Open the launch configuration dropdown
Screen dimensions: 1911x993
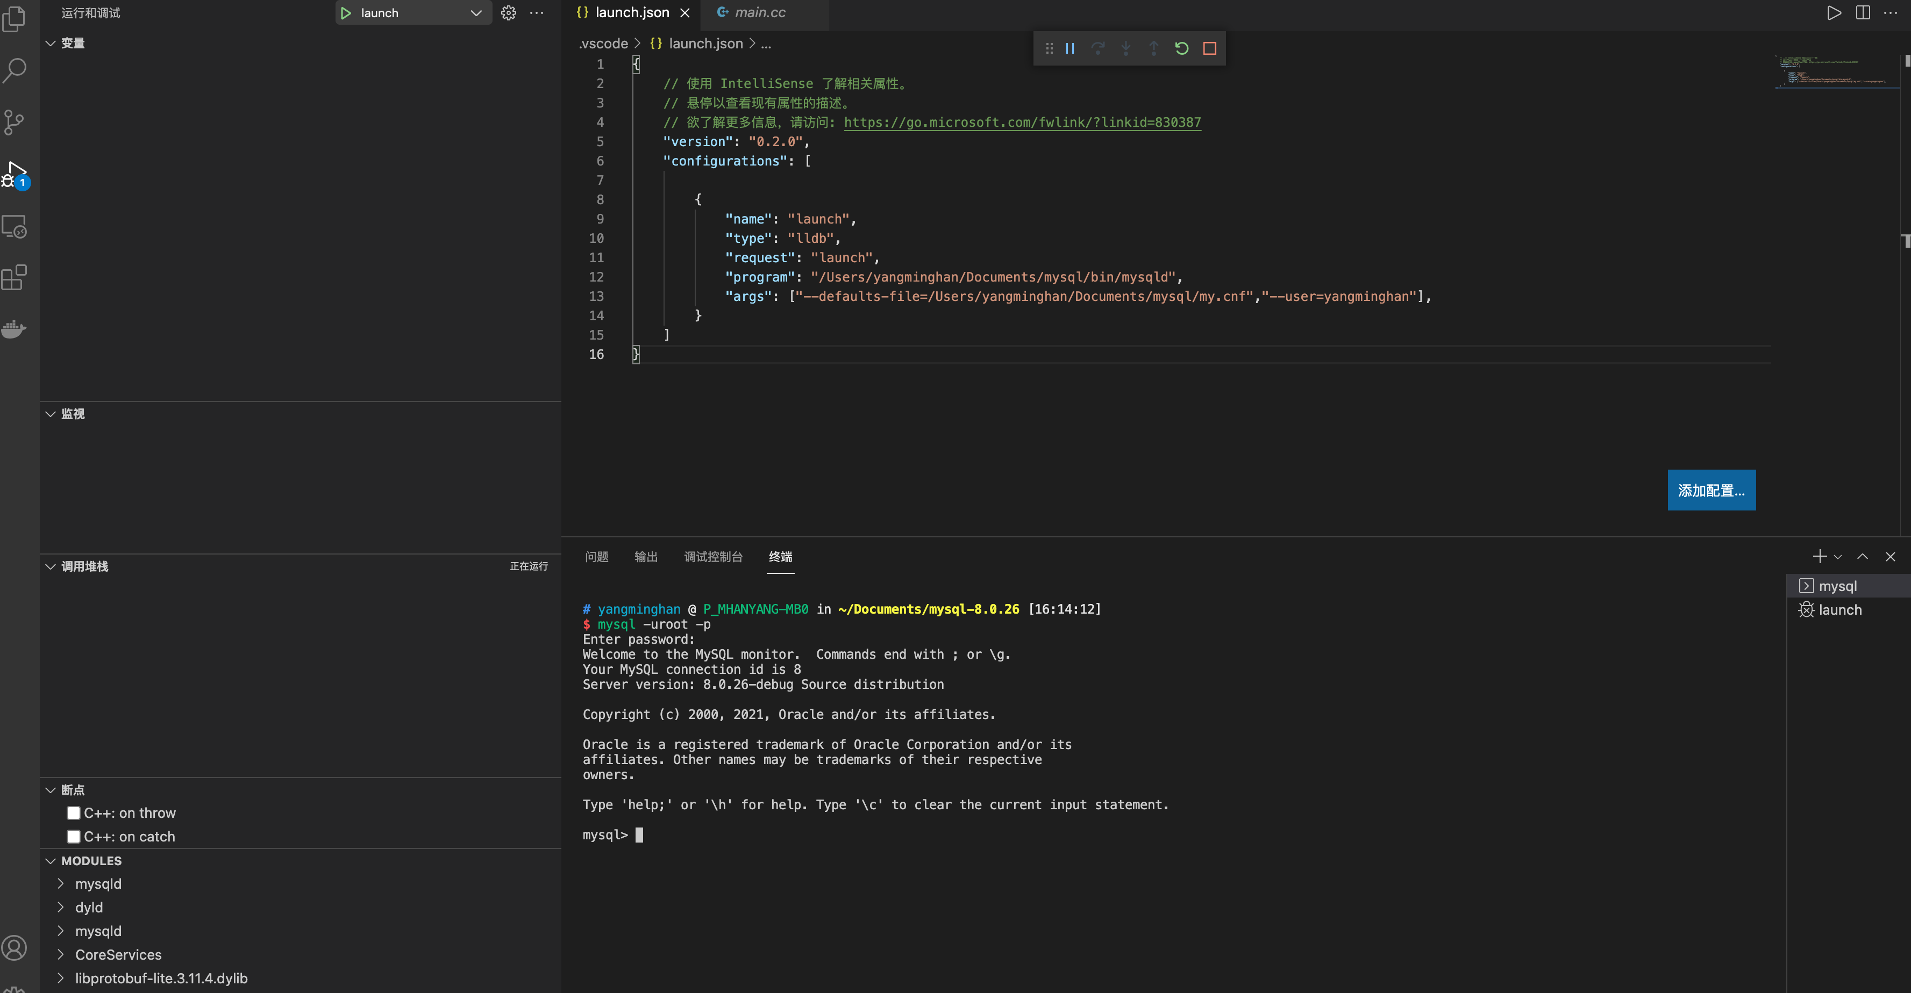pyautogui.click(x=476, y=13)
